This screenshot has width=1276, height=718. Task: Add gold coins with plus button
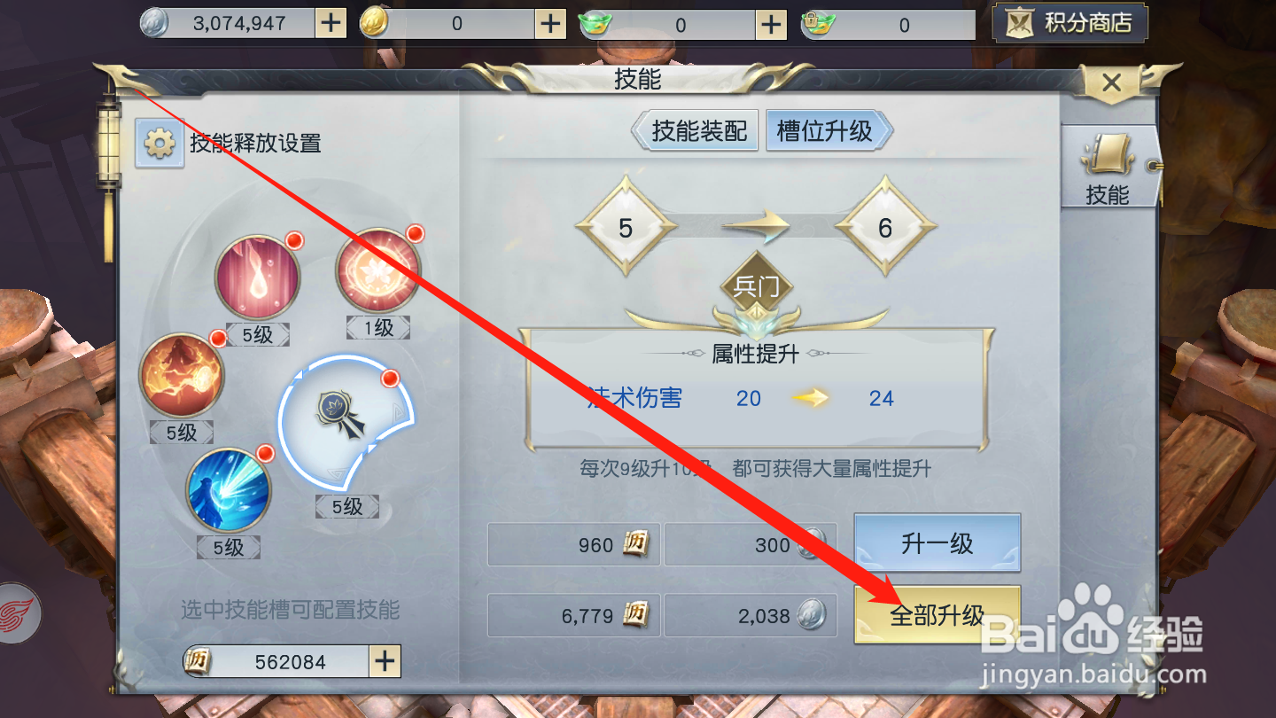pyautogui.click(x=551, y=24)
